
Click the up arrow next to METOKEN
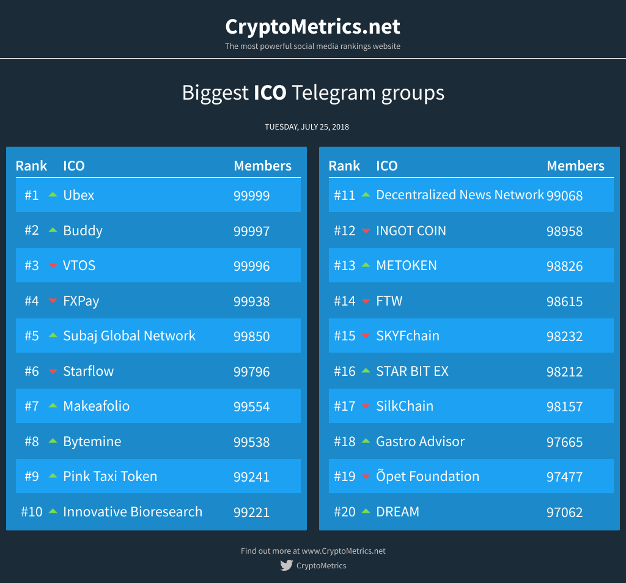pyautogui.click(x=365, y=265)
